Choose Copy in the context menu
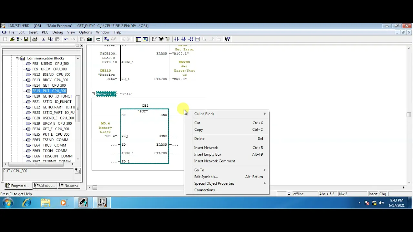 (227, 130)
